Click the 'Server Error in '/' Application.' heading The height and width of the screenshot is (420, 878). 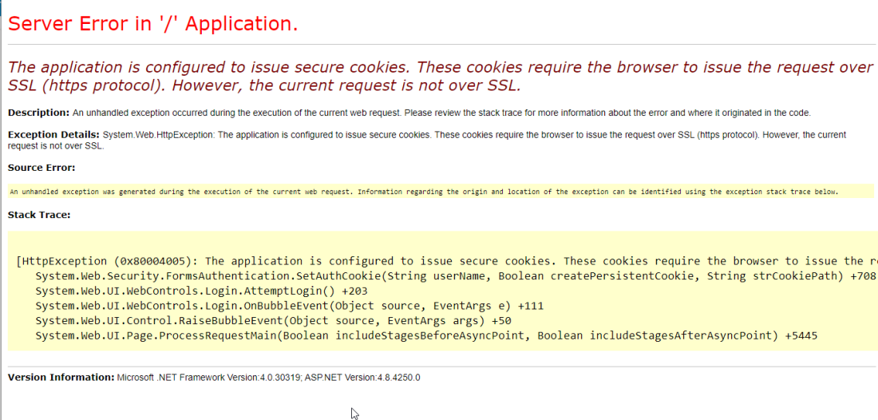point(152,24)
